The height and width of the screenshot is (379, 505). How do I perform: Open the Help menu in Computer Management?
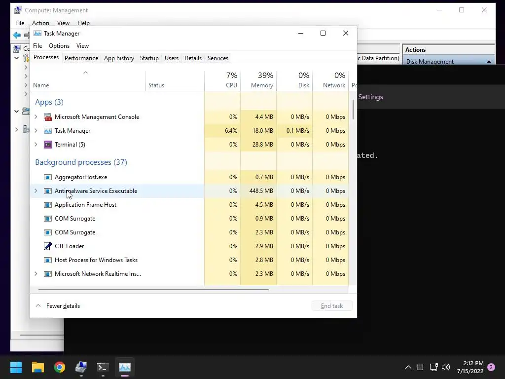tap(83, 23)
